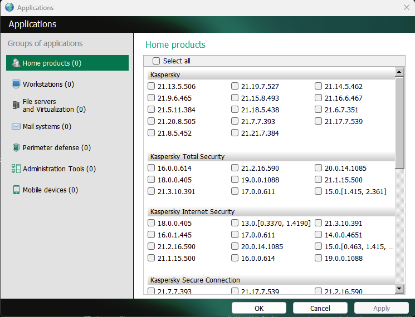Tick Total Security version 21.2.16.590
Viewport: 415px width, 317px height.
pos(235,167)
